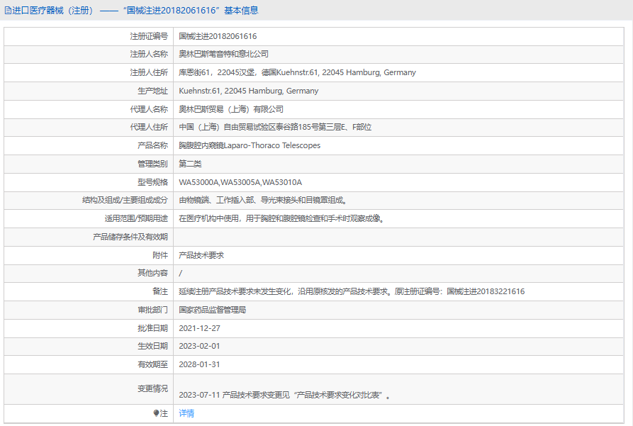The width and height of the screenshot is (633, 426).
Task: Select intended use text 在医疗机构中使用
Action: pos(281,218)
